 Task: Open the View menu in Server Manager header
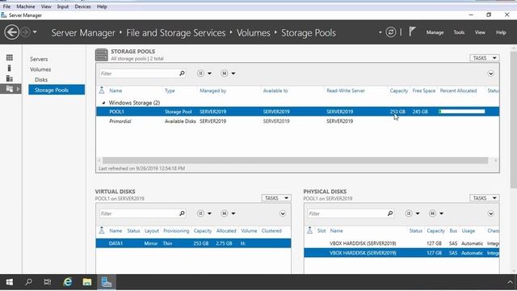pyautogui.click(x=480, y=32)
